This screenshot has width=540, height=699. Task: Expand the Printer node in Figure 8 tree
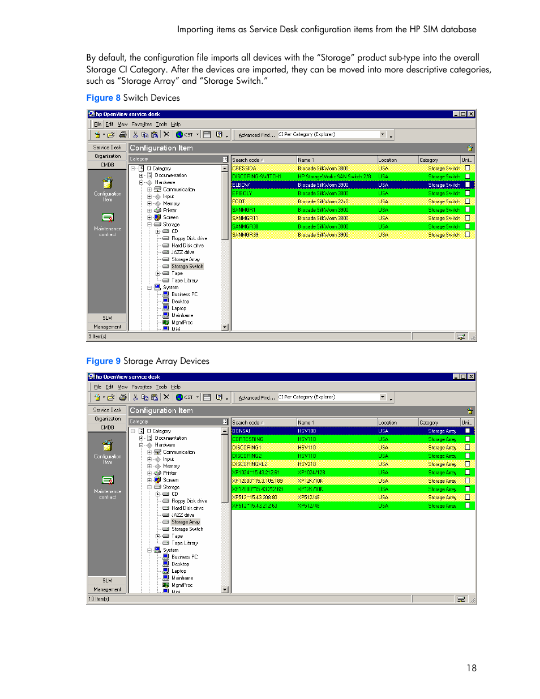pos(149,211)
